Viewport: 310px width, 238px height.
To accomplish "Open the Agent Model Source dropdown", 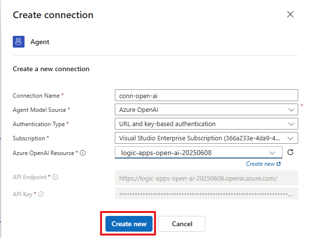I will (206, 110).
